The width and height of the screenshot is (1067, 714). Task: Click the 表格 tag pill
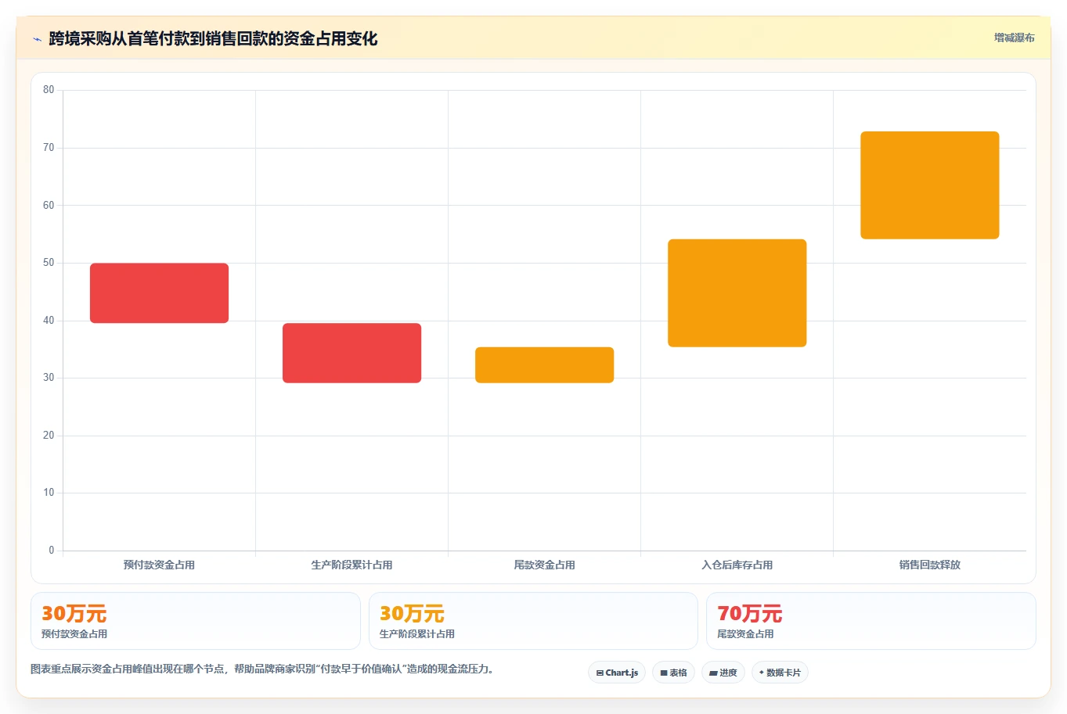(673, 673)
